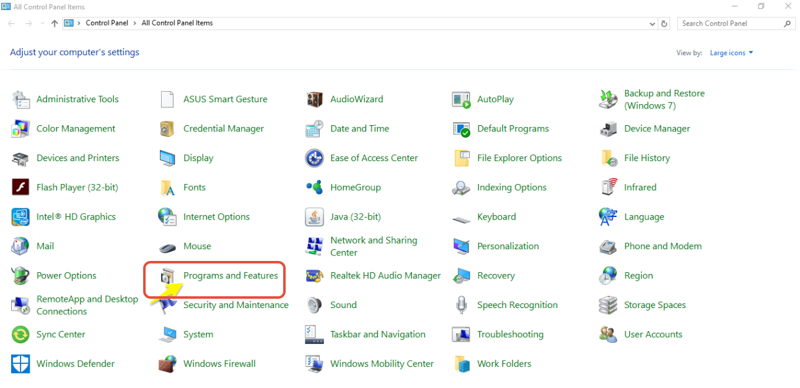Open the Recovery link
The width and height of the screenshot is (800, 388).
pyautogui.click(x=496, y=276)
